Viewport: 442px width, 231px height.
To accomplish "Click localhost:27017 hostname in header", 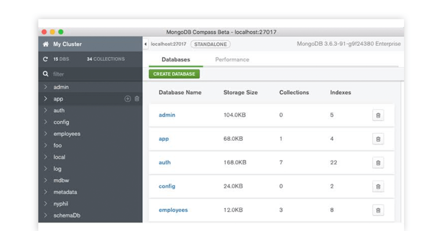I will tap(169, 44).
